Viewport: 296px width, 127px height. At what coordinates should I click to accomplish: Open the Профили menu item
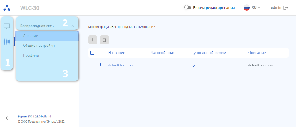(x=31, y=55)
